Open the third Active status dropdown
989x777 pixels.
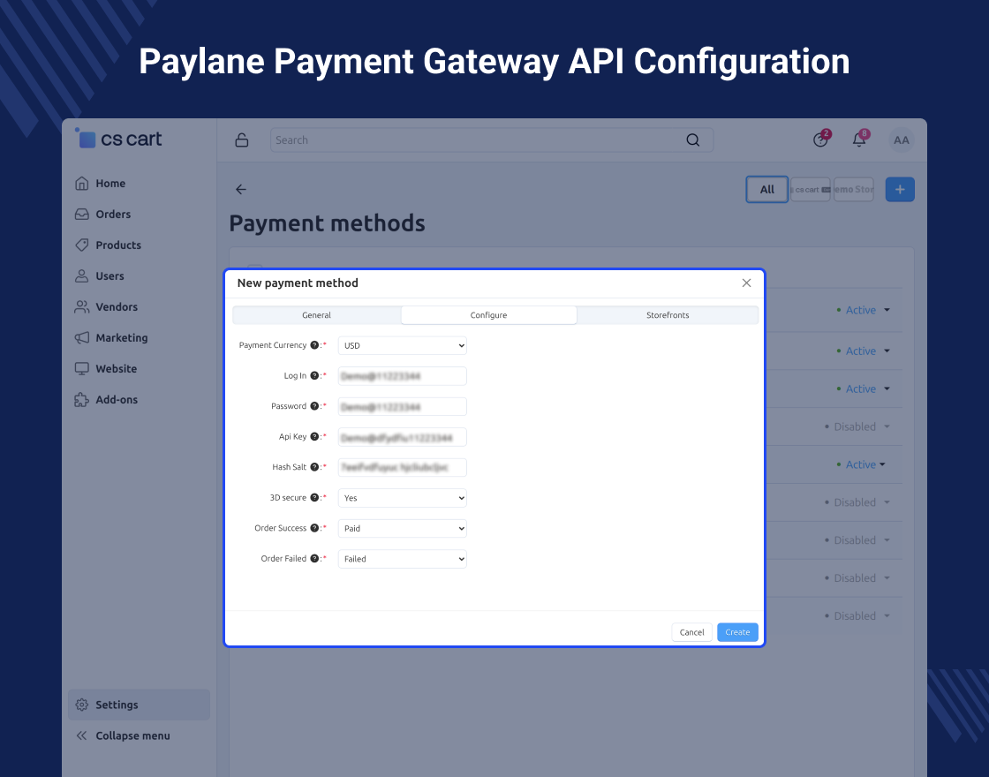click(864, 389)
